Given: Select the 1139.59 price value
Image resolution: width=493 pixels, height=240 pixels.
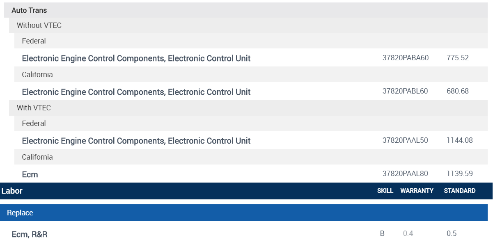Looking at the screenshot, I should [459, 174].
